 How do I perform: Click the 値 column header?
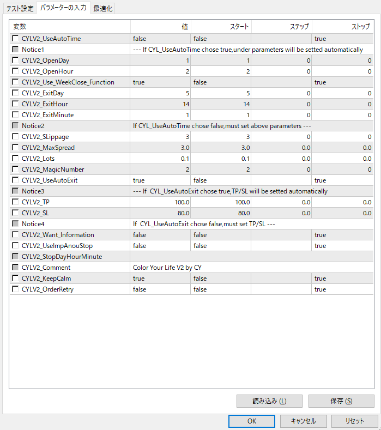click(160, 27)
